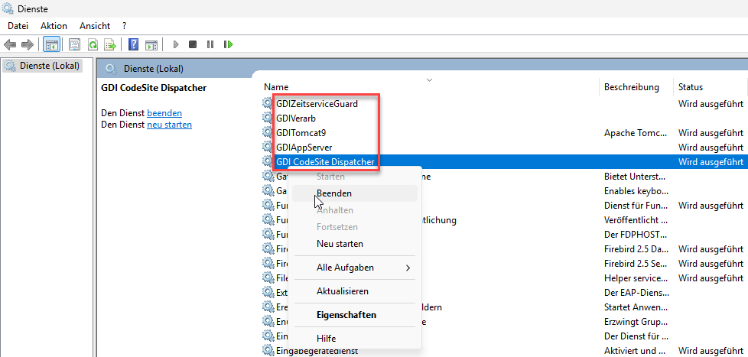
Task: Click the Dienste window title bar gear icon
Action: point(8,8)
